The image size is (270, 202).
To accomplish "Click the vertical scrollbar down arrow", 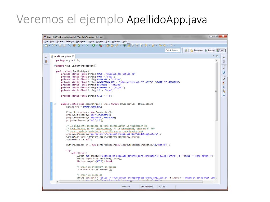I will (216, 179).
